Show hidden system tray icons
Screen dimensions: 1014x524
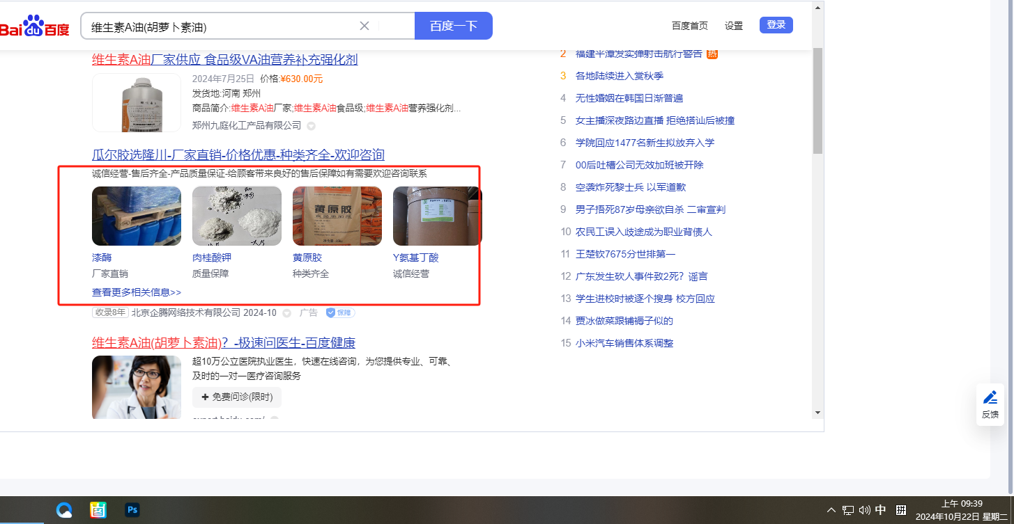coord(831,510)
